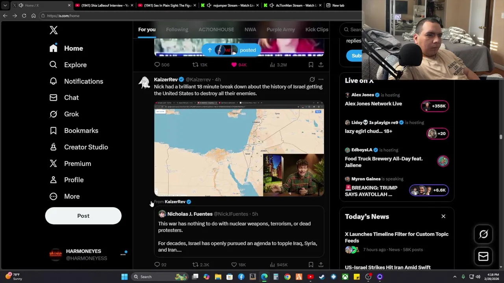Viewport: 504px width, 283px height.
Task: Open Xbox app from the taskbar
Action: tap(345, 277)
